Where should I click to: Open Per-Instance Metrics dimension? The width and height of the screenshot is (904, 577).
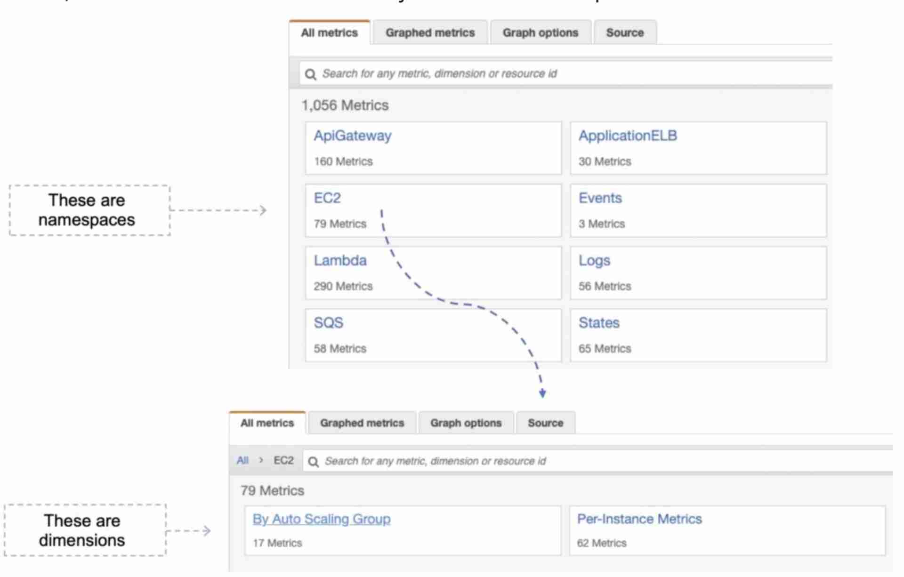click(639, 519)
